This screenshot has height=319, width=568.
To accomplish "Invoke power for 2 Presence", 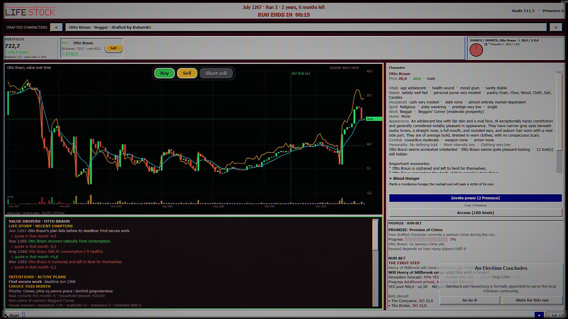I will click(475, 198).
